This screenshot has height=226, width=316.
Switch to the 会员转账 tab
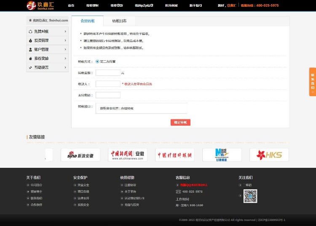click(88, 21)
